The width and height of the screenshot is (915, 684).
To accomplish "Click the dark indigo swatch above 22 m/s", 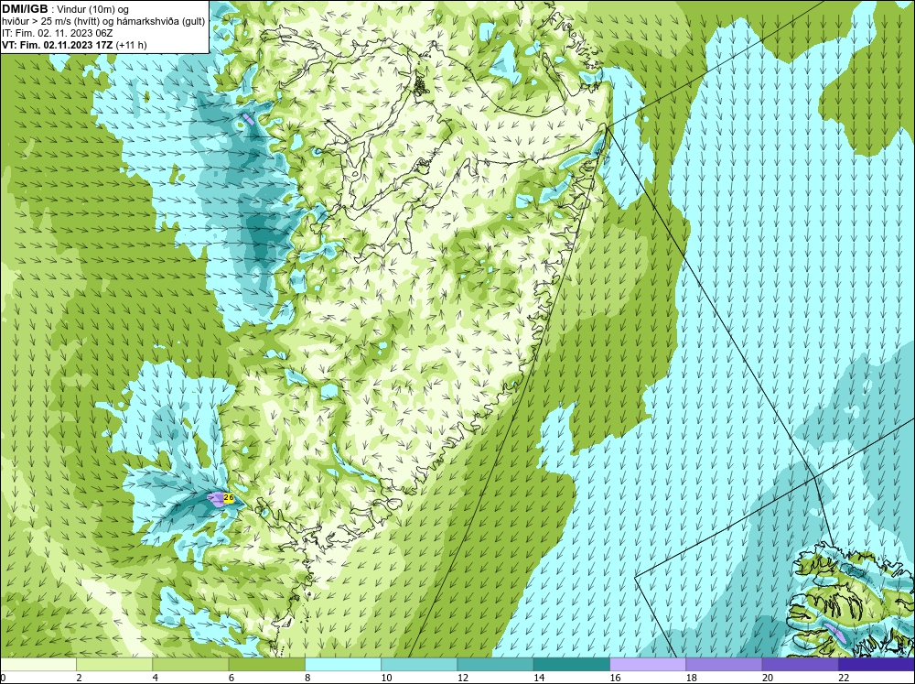I will point(877,665).
